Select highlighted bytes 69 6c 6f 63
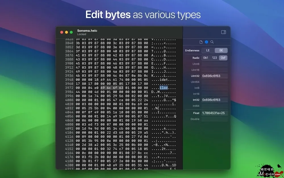Screen dimensions: 284x178 click(112, 88)
